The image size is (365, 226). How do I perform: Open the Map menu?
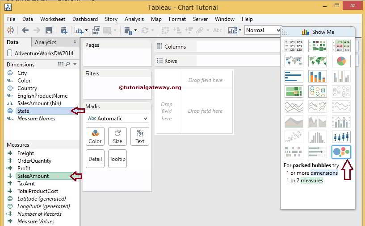[156, 19]
